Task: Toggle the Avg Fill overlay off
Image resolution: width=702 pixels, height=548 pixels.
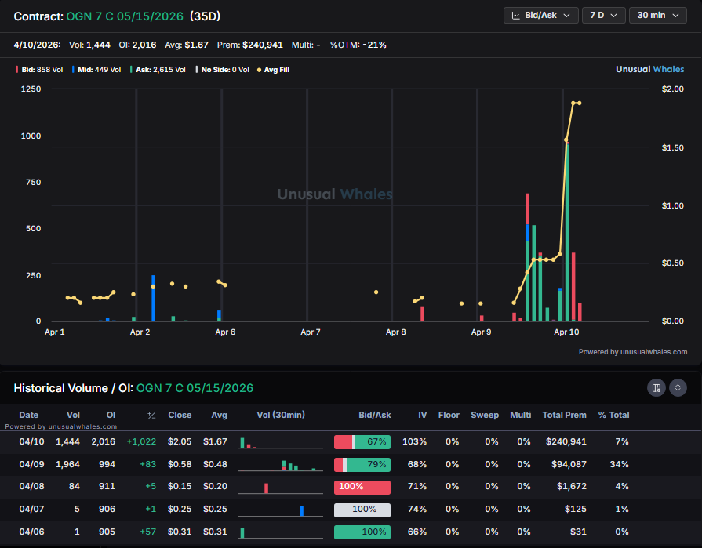Action: (x=259, y=69)
